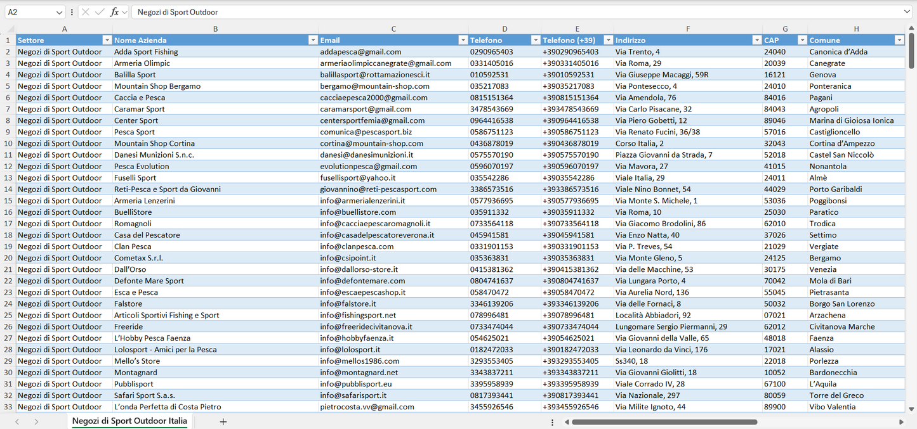Image resolution: width=917 pixels, height=429 pixels.
Task: Select address cell Via Giacomo Brodolini, 86
Action: [688, 223]
